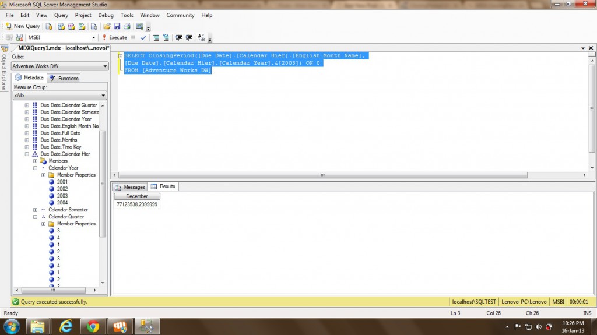The height and width of the screenshot is (335, 597).
Task: Click the Save file icon
Action: coord(117,26)
